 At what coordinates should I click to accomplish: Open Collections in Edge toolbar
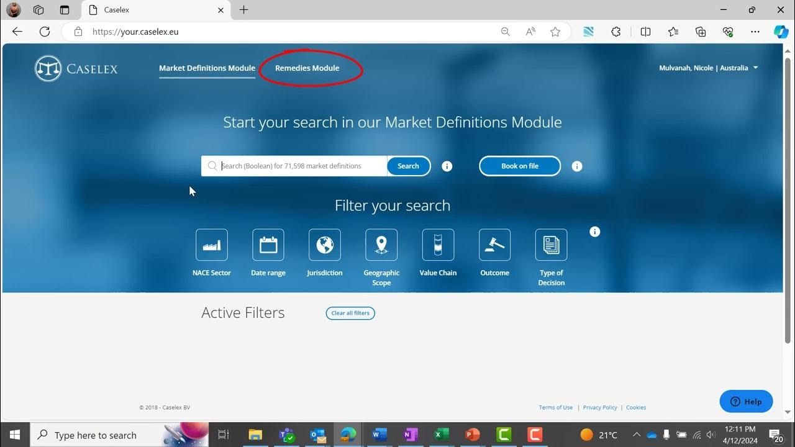701,32
